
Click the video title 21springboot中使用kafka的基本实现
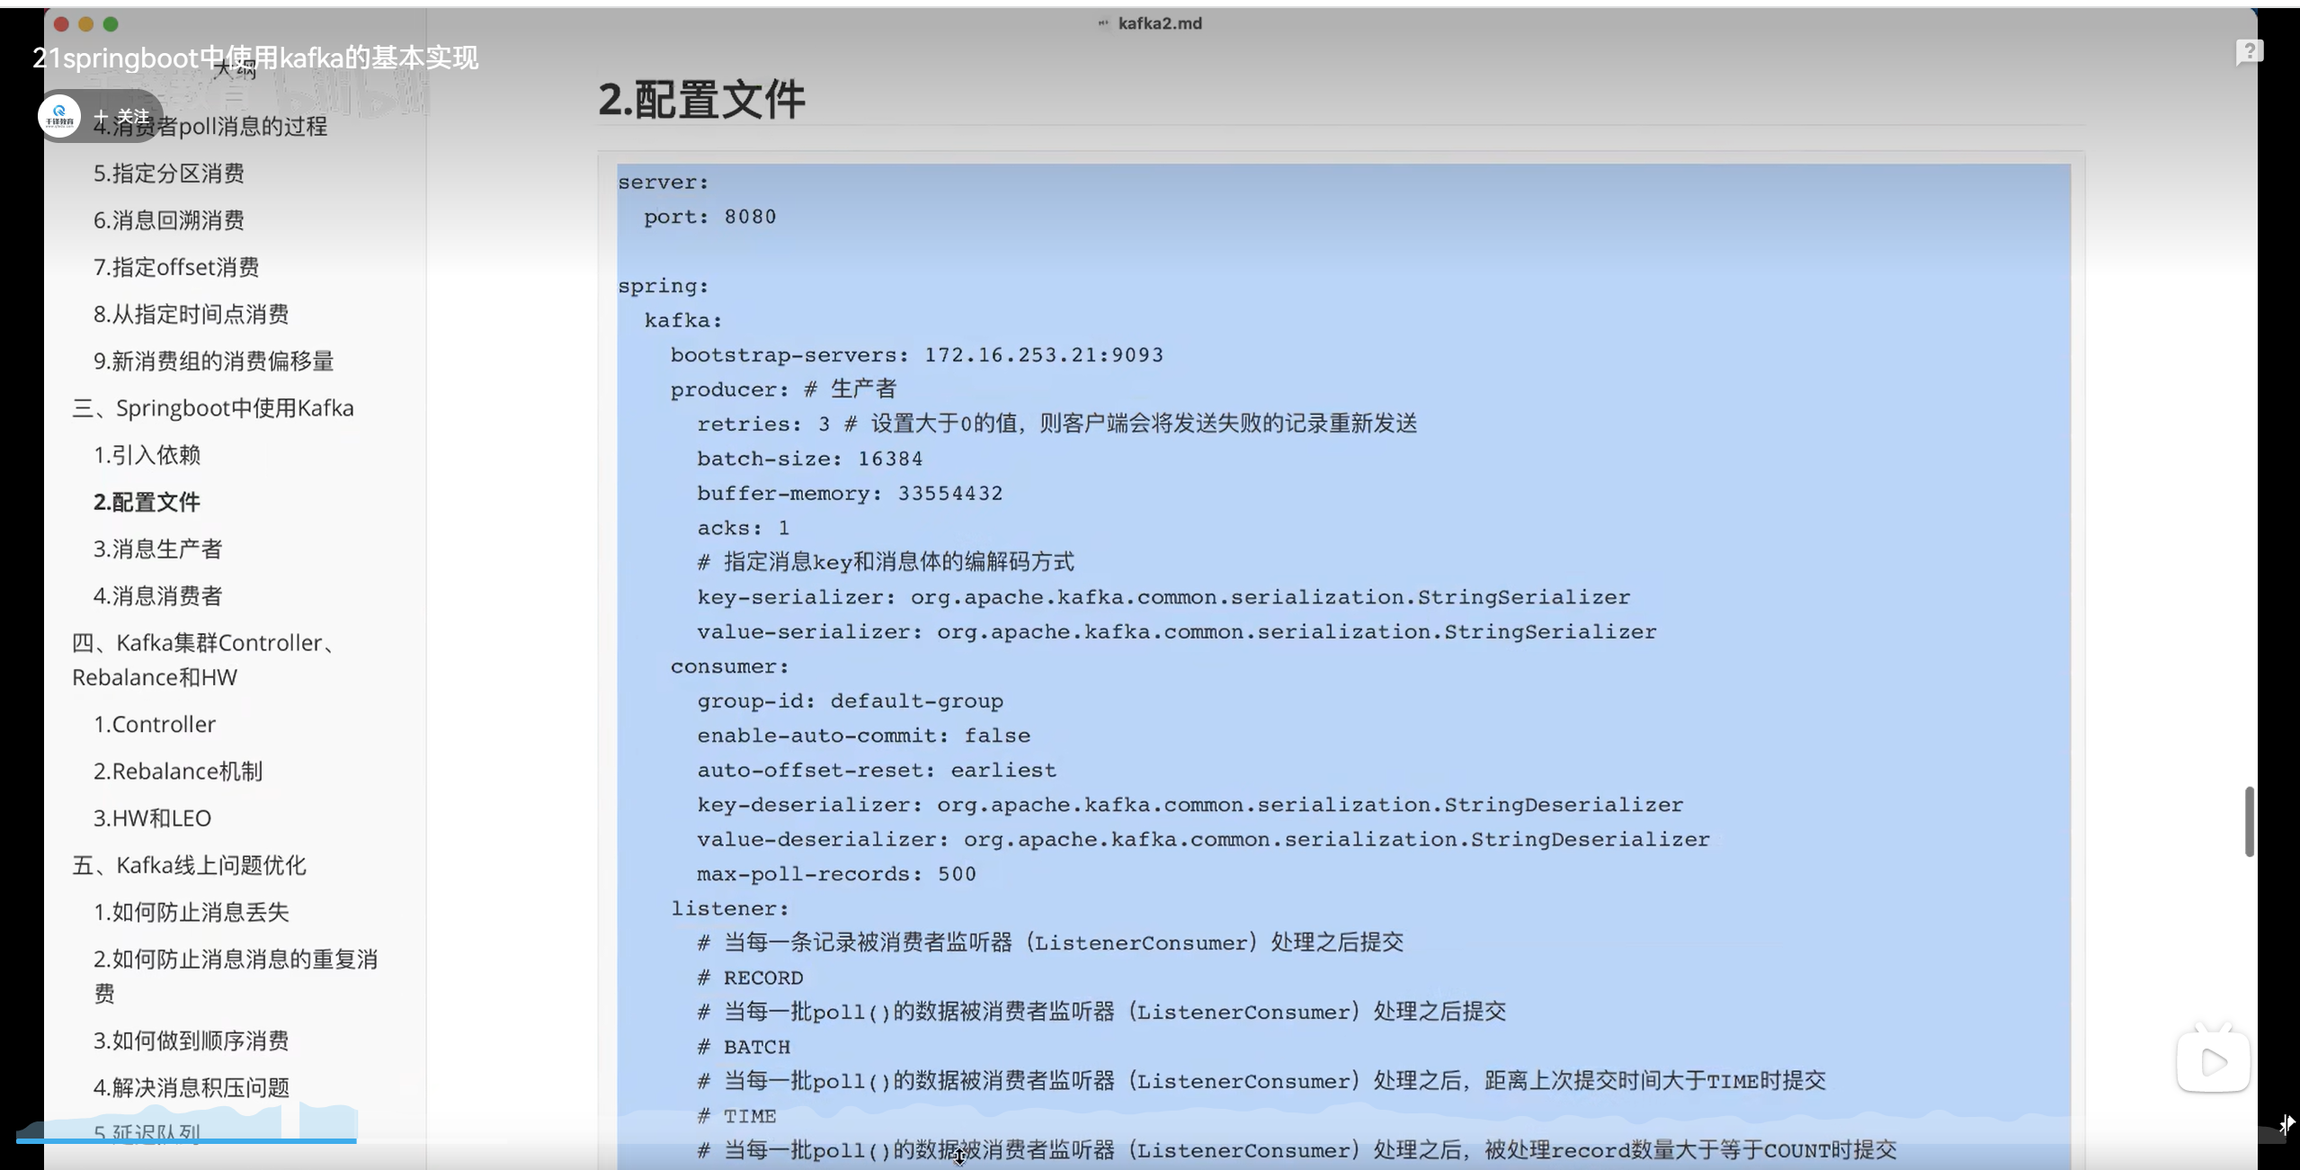pyautogui.click(x=255, y=58)
